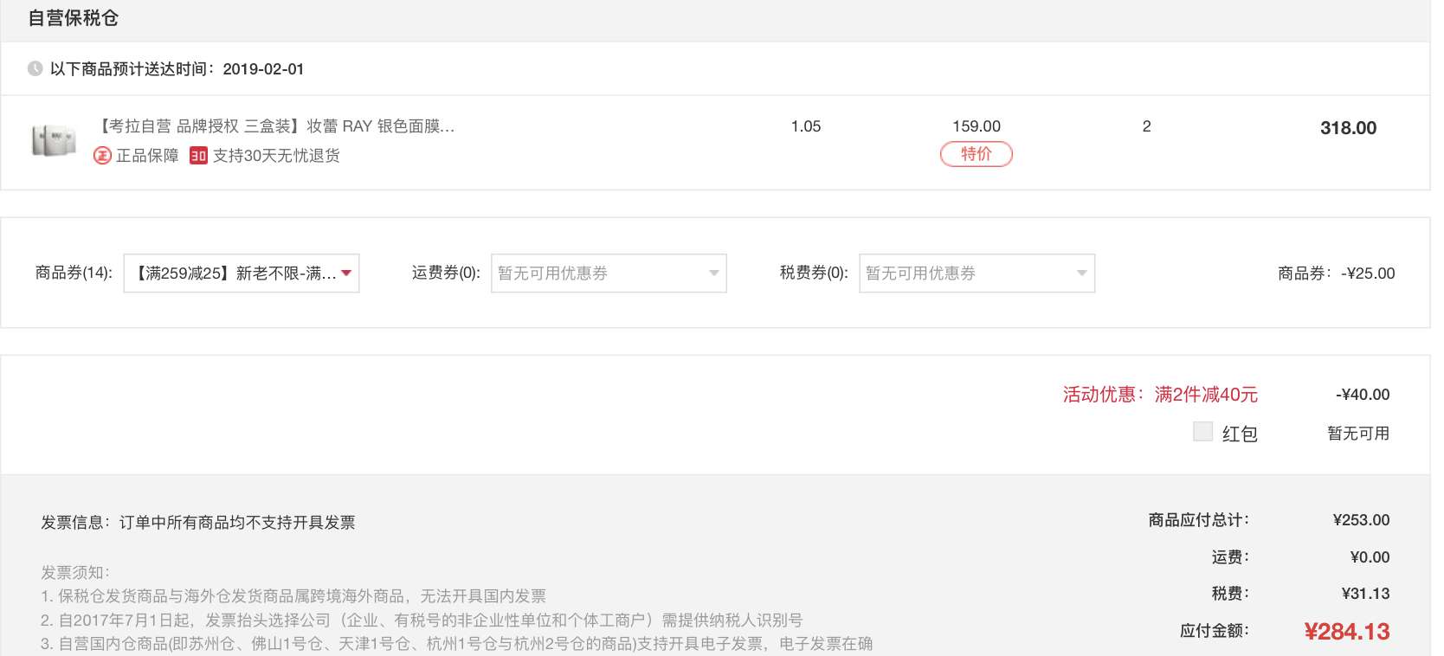Click the 发票须知 invoice notice heading
The width and height of the screenshot is (1444, 656).
coord(75,573)
